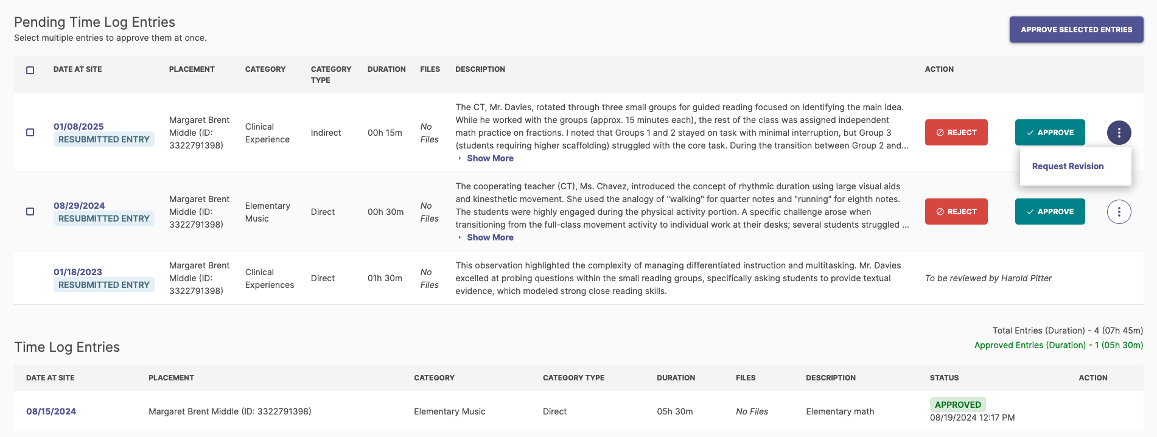Image resolution: width=1157 pixels, height=437 pixels.
Task: Click the Status column header
Action: [x=944, y=378]
